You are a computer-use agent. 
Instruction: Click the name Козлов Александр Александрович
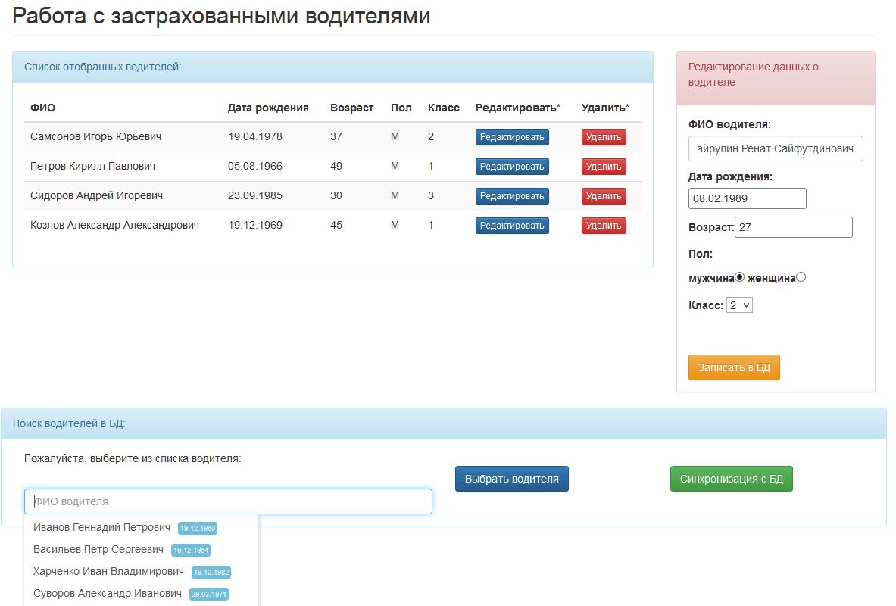point(114,225)
